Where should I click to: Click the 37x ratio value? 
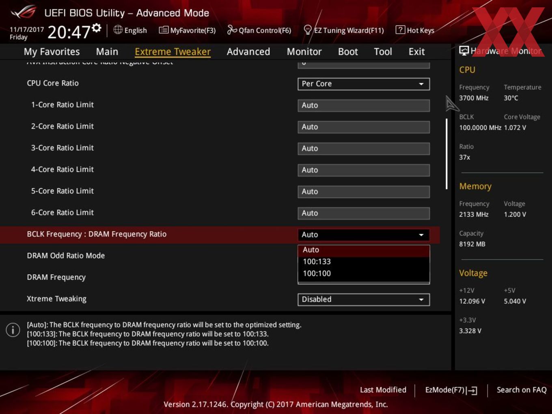click(465, 157)
